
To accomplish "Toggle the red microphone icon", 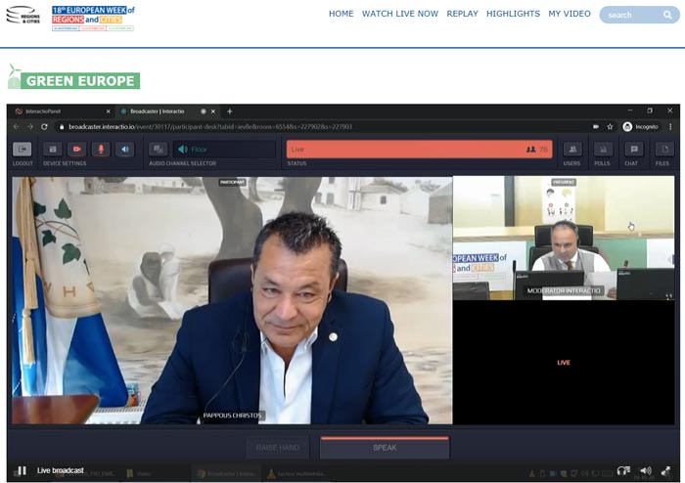I will click(x=101, y=150).
